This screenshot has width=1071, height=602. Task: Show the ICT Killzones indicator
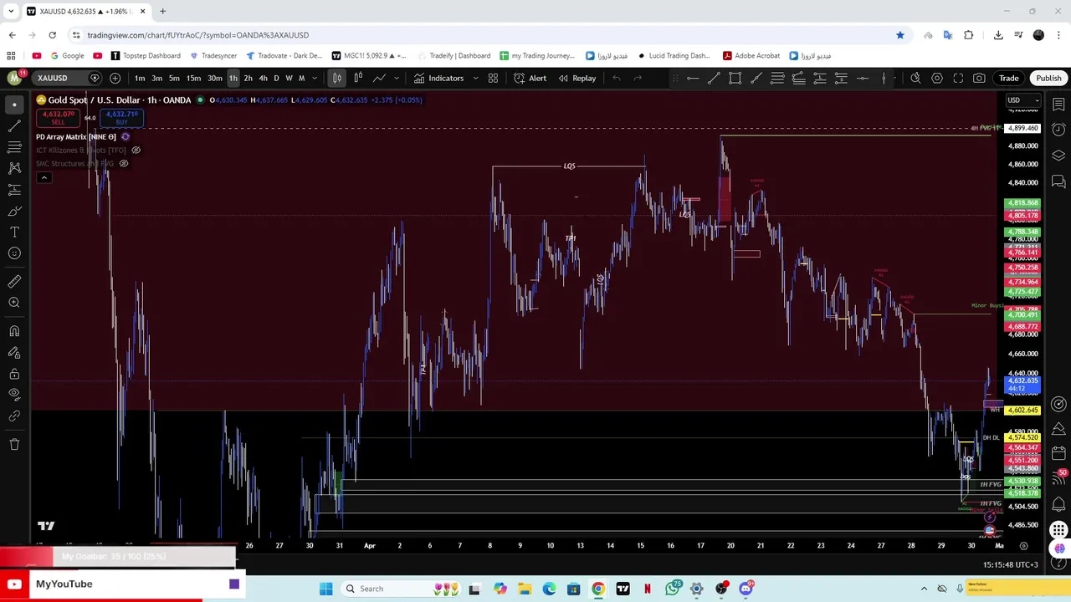point(136,150)
